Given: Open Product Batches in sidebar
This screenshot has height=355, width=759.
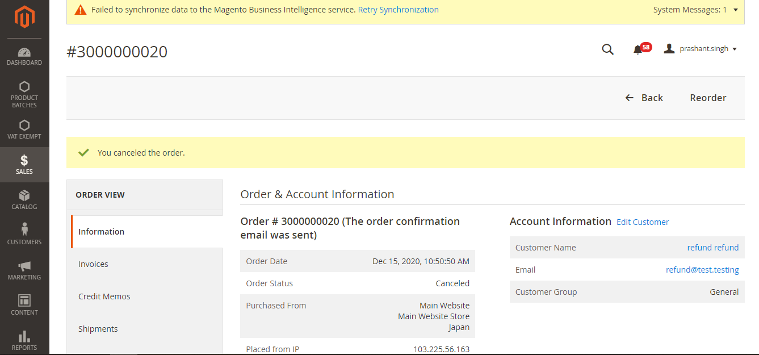Looking at the screenshot, I should 24,94.
